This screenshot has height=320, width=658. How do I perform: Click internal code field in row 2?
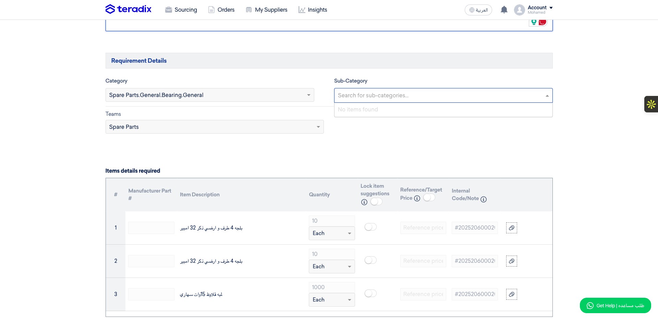tap(475, 261)
